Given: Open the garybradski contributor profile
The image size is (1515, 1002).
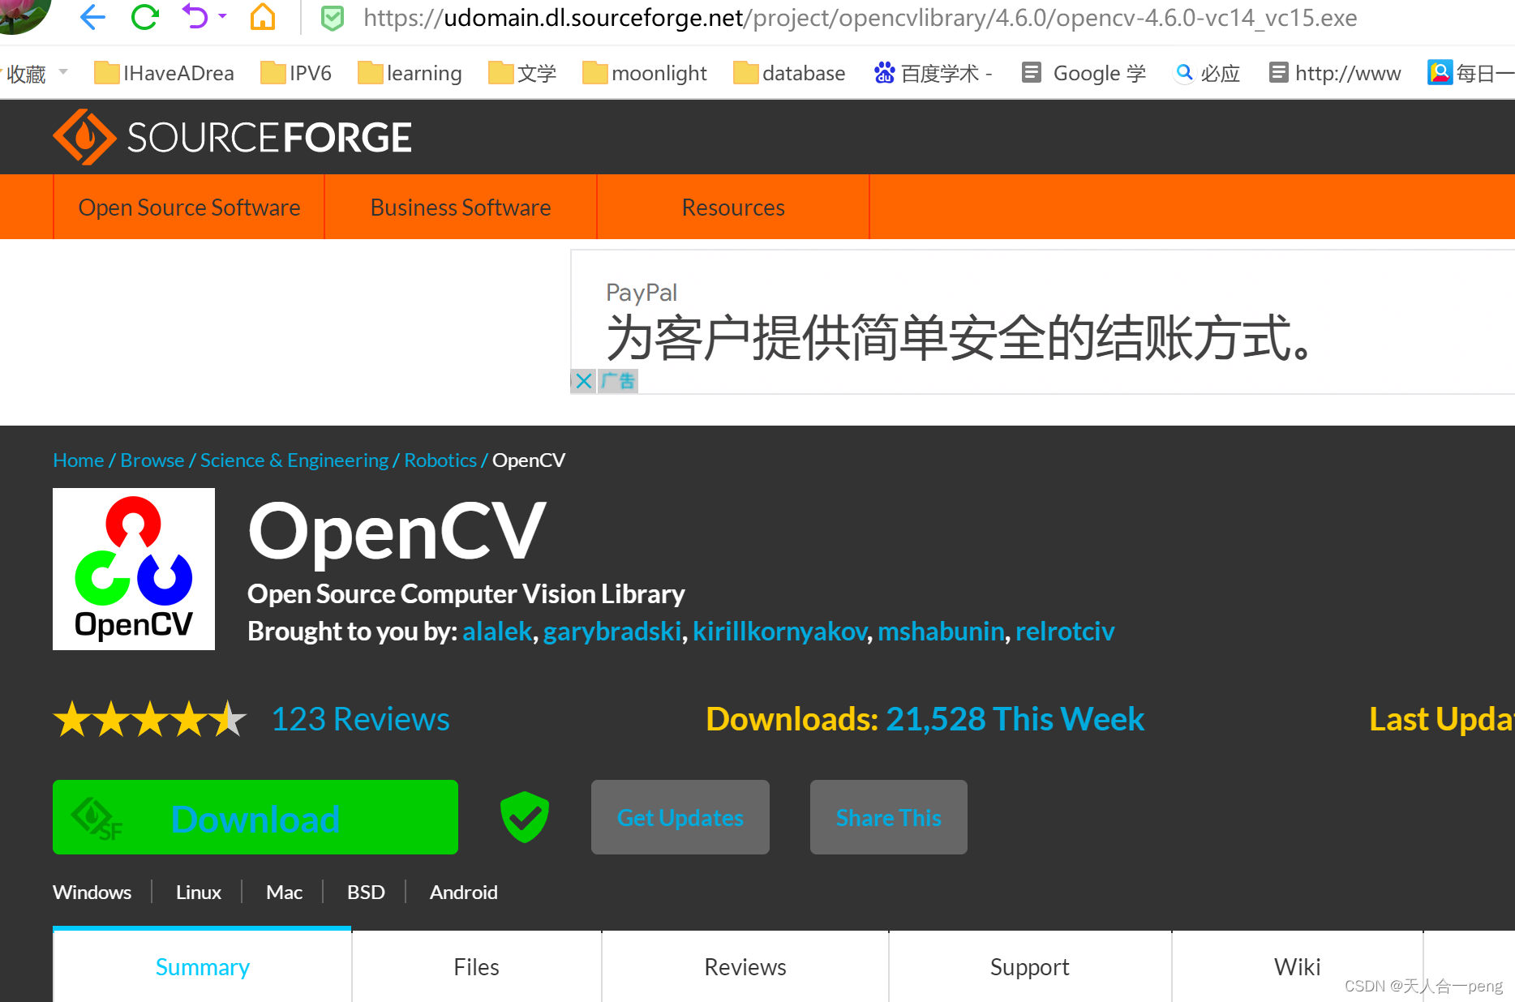Looking at the screenshot, I should click(612, 632).
